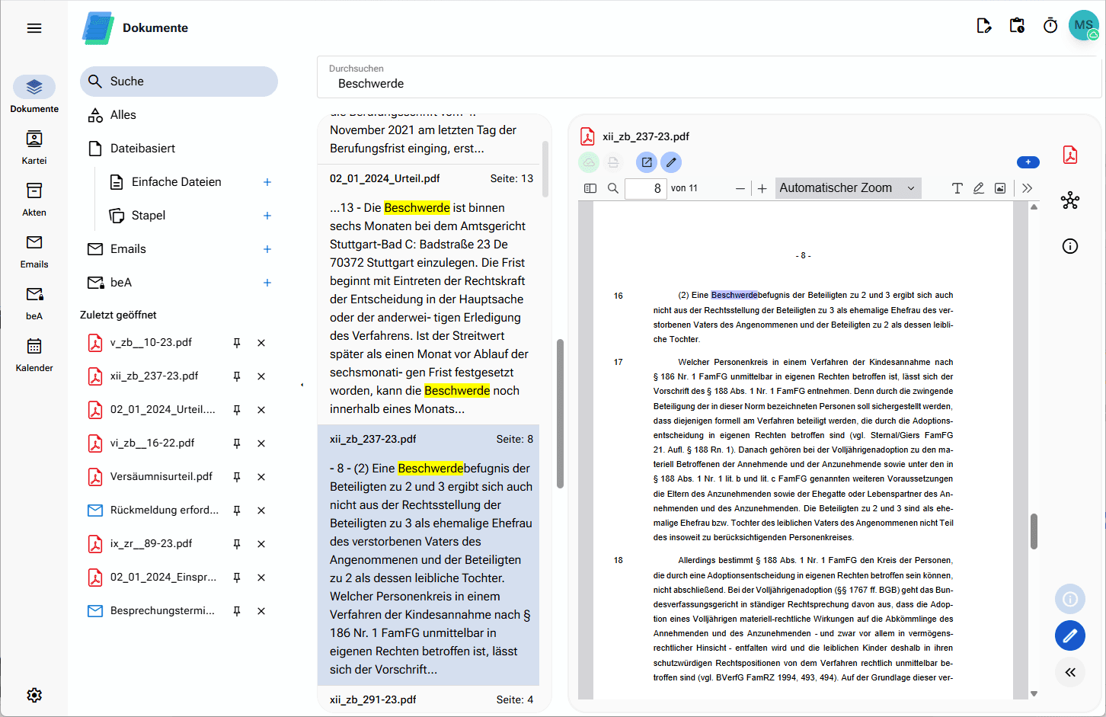Collapse right panel with double left chevron
This screenshot has height=717, width=1106.
pos(1070,672)
